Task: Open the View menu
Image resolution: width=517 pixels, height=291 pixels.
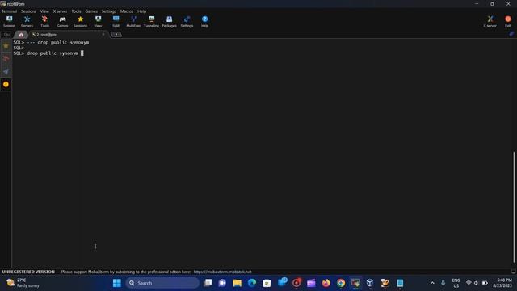Action: [x=44, y=11]
